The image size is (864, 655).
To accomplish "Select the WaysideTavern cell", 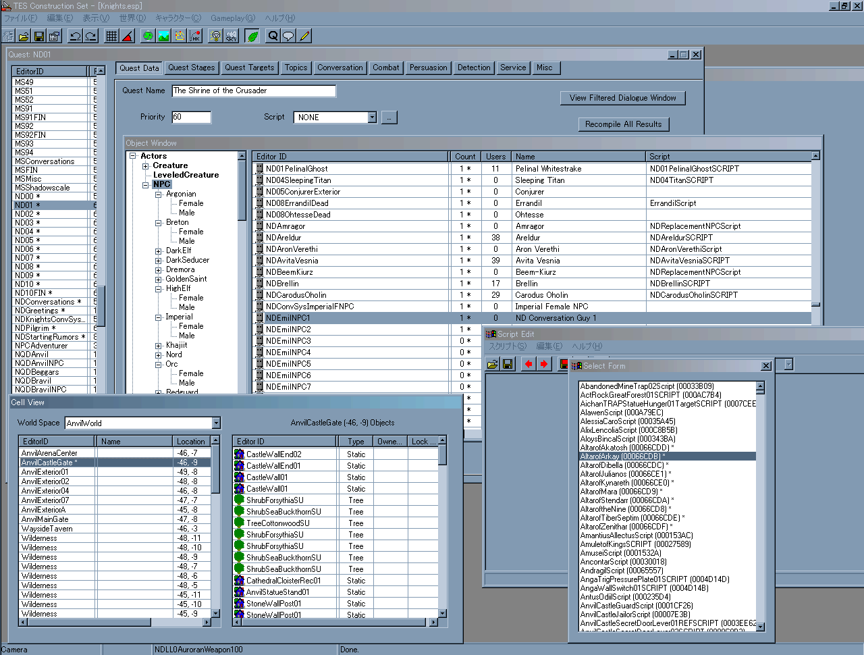I will (115, 529).
